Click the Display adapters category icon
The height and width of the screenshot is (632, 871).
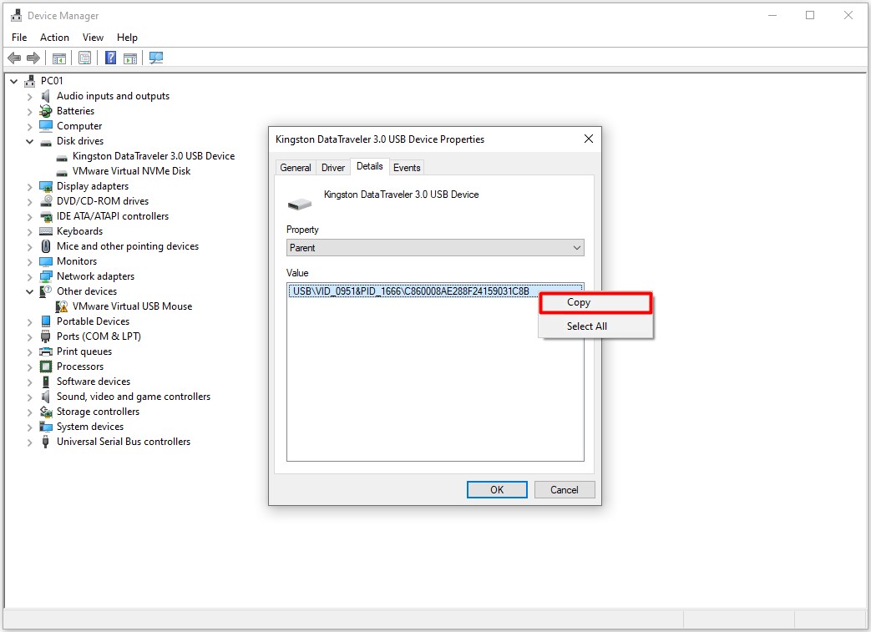(46, 186)
